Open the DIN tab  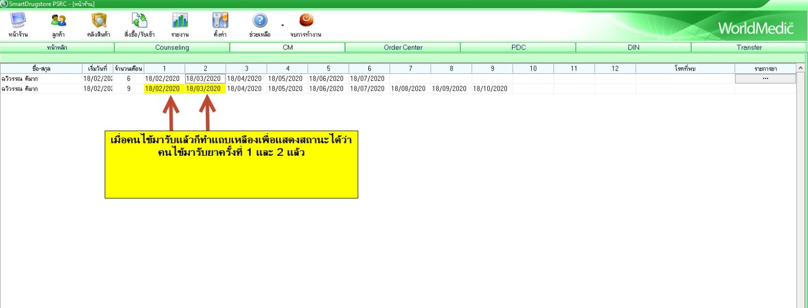click(633, 47)
